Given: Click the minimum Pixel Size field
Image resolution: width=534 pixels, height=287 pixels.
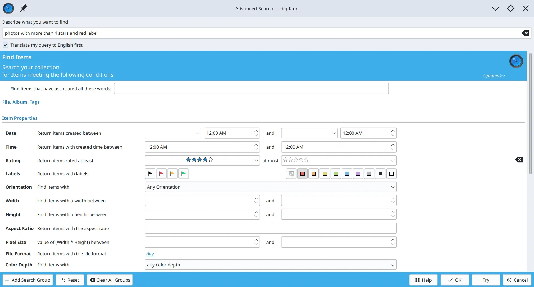Looking at the screenshot, I should tap(202, 242).
